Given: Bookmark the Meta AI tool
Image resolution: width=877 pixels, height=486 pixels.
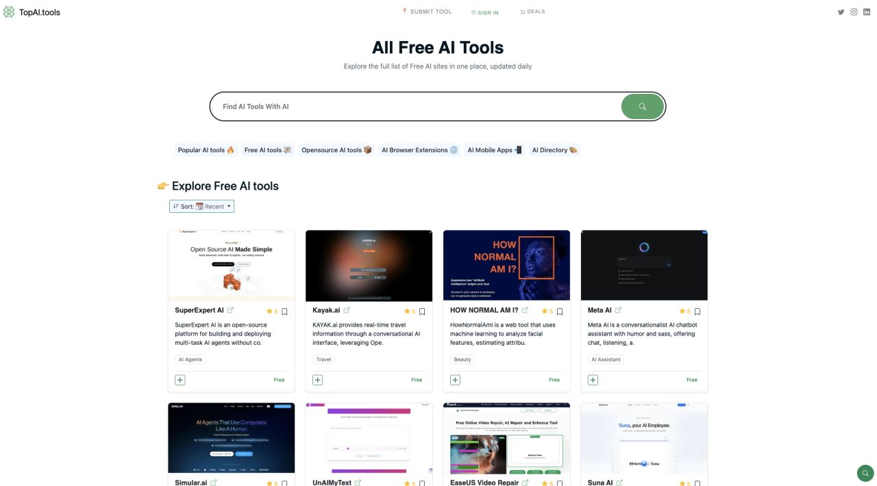Looking at the screenshot, I should coord(697,311).
